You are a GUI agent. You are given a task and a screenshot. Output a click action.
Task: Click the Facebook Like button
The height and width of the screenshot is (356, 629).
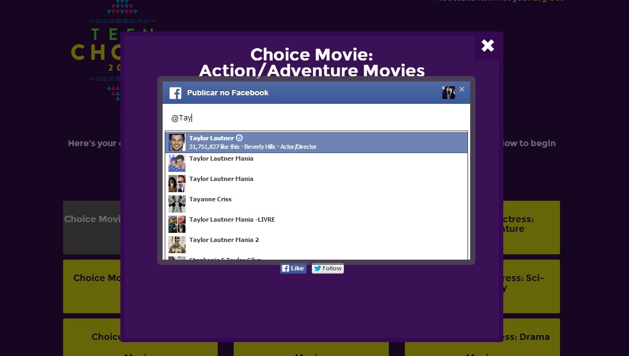[x=293, y=269]
